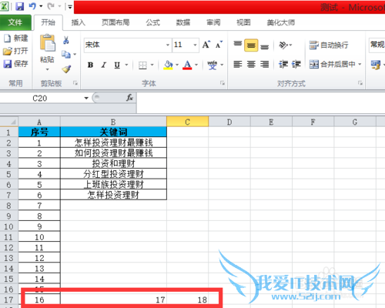The width and height of the screenshot is (385, 308).
Task: Open borders dropdown arrow
Action: pos(152,65)
